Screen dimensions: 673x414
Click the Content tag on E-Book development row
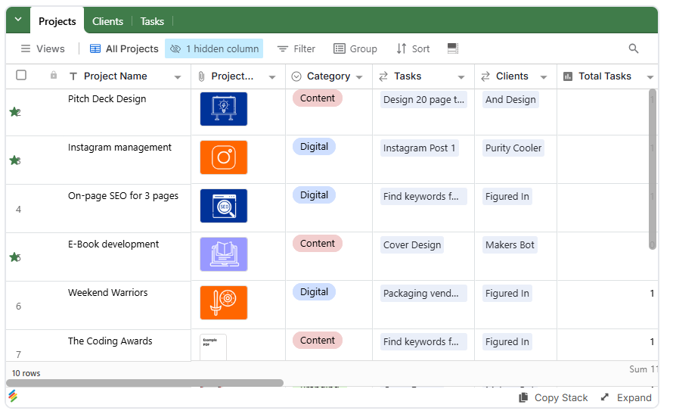point(317,243)
